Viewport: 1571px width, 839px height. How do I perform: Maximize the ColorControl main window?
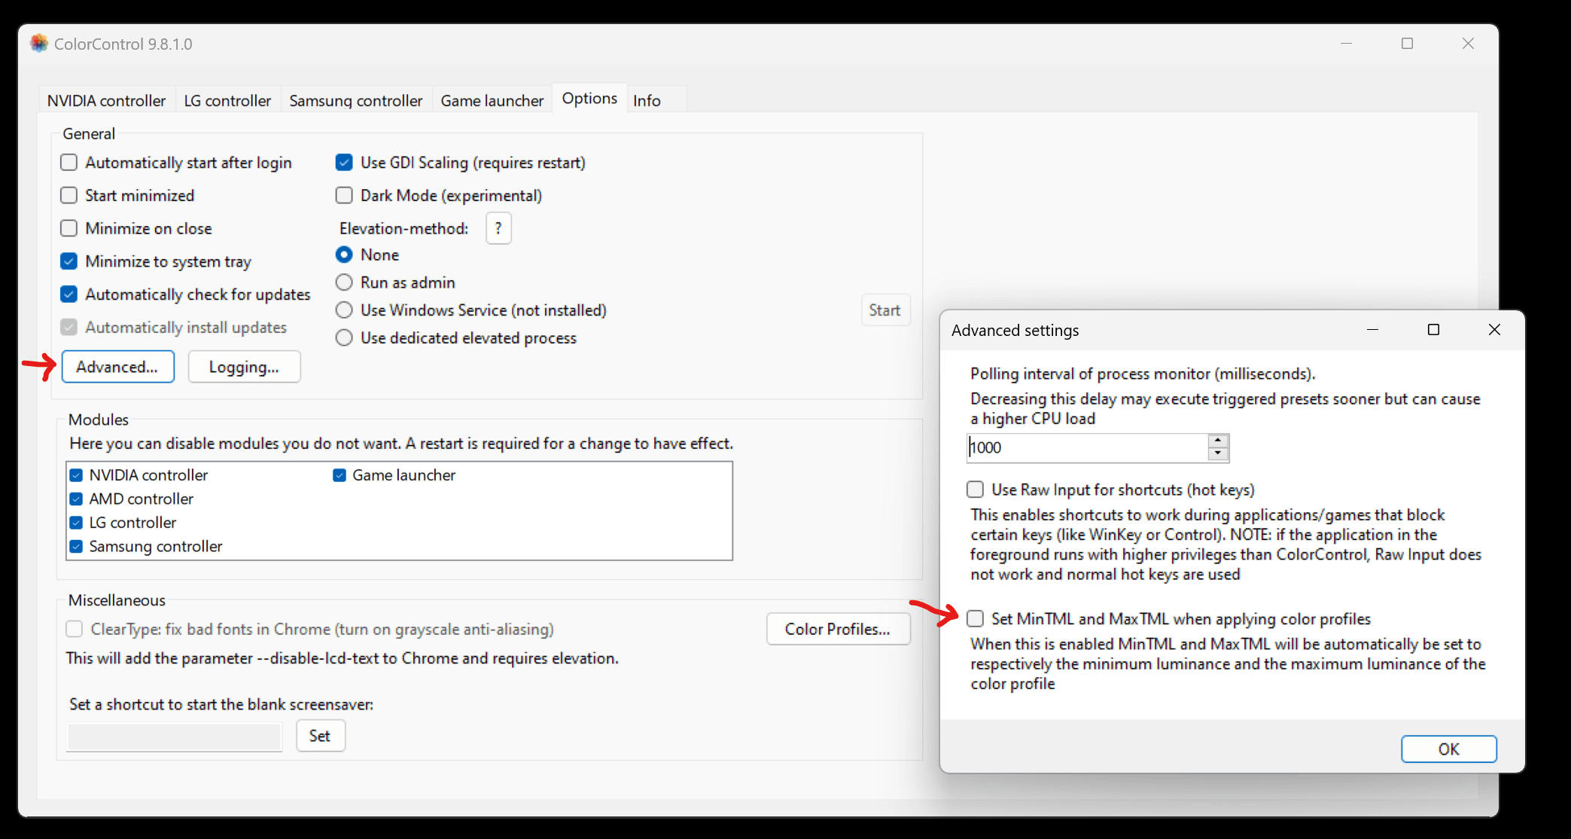tap(1407, 44)
